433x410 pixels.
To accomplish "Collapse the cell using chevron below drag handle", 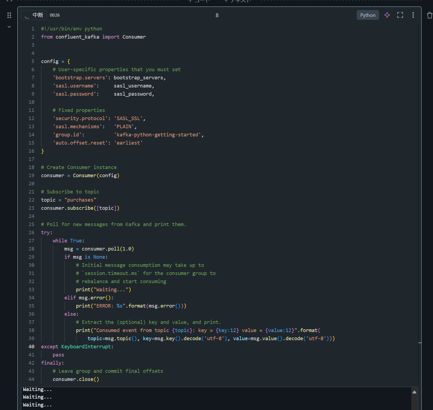I will coord(9,27).
